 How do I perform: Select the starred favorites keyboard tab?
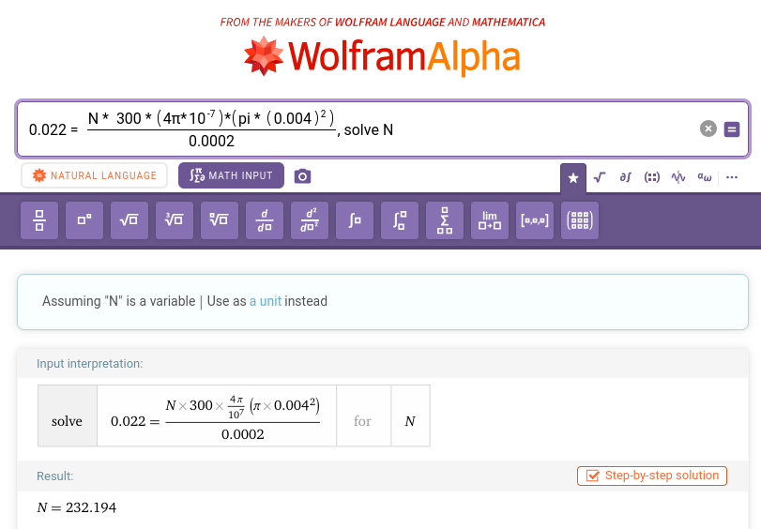pos(573,178)
